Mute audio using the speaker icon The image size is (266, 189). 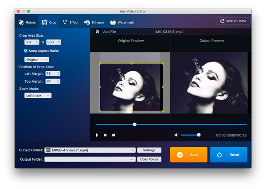point(176,135)
